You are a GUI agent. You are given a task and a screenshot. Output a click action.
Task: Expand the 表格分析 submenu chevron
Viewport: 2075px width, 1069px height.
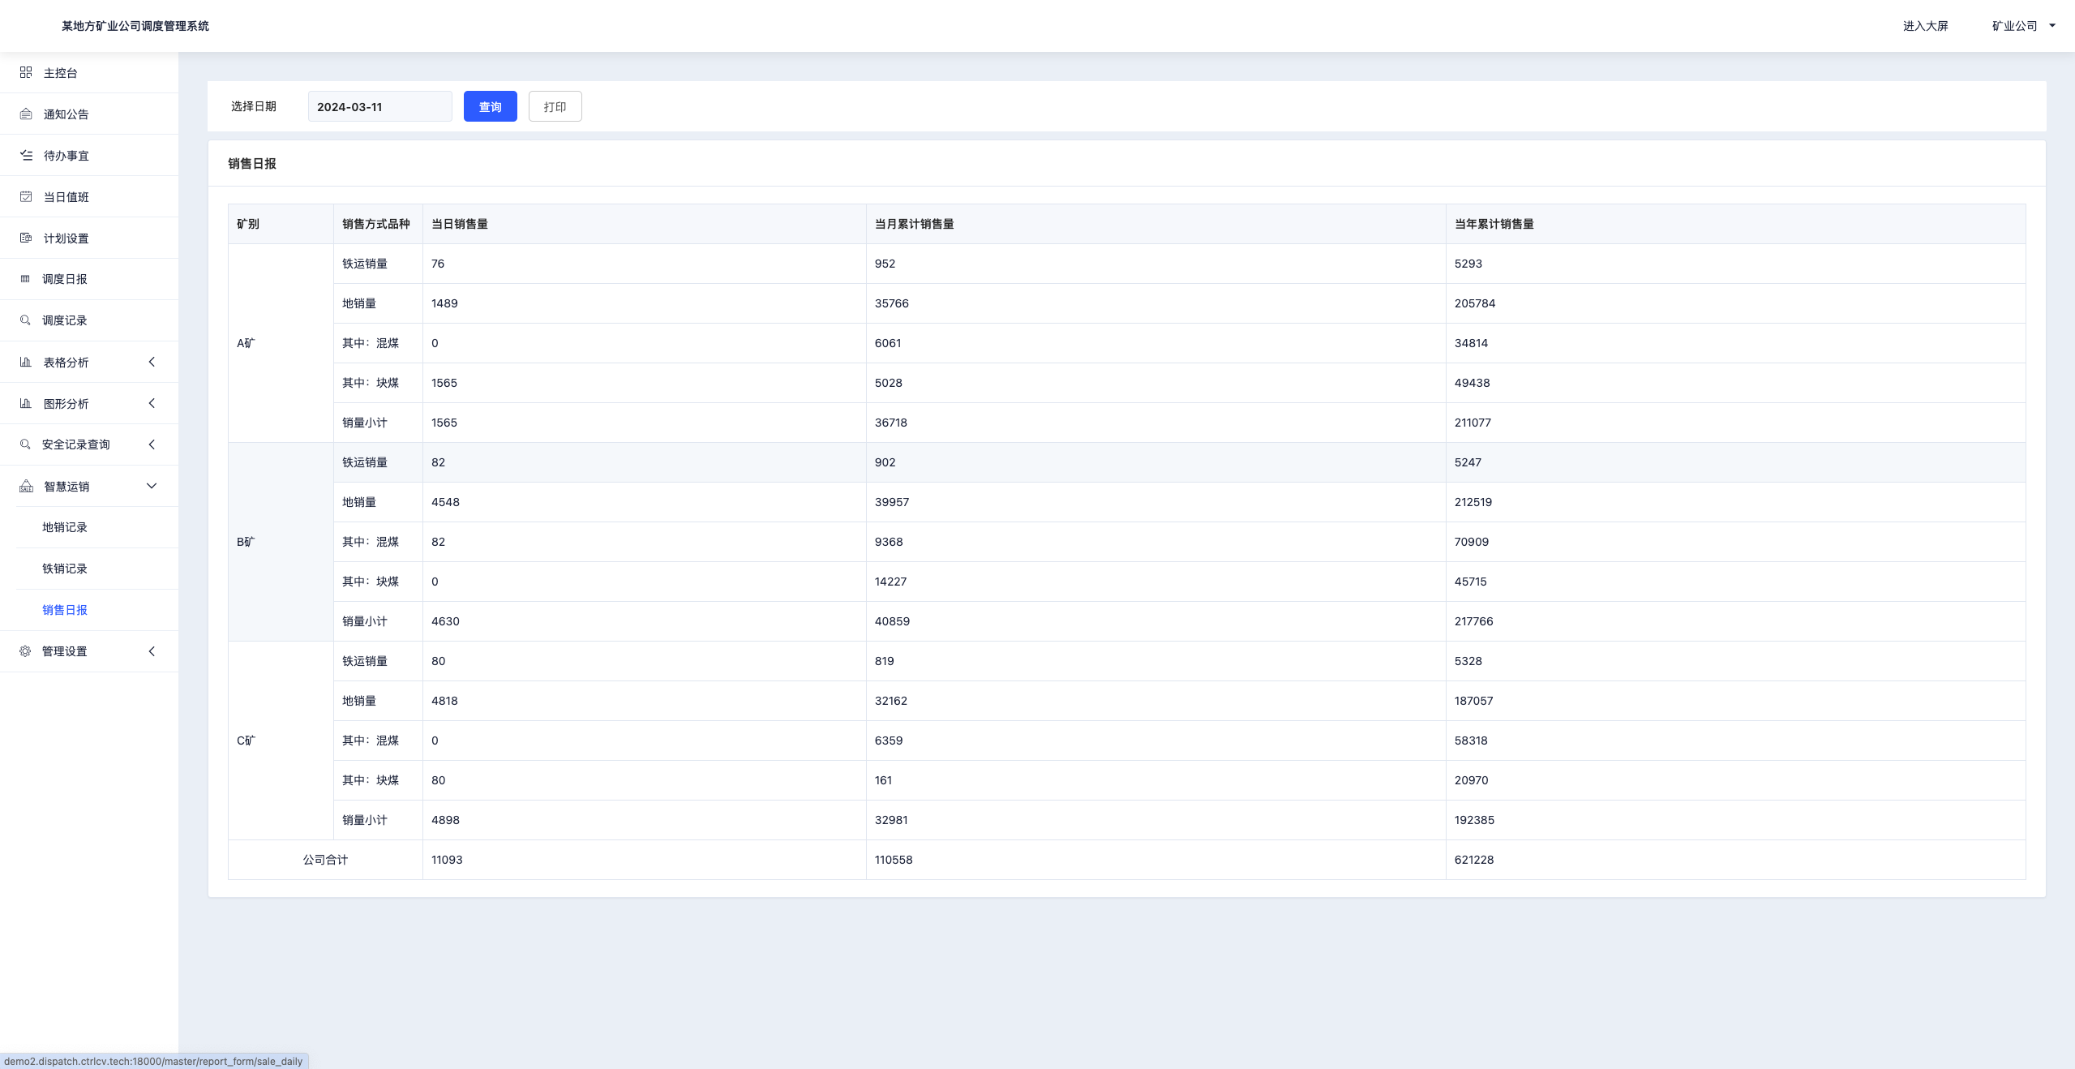coord(152,362)
